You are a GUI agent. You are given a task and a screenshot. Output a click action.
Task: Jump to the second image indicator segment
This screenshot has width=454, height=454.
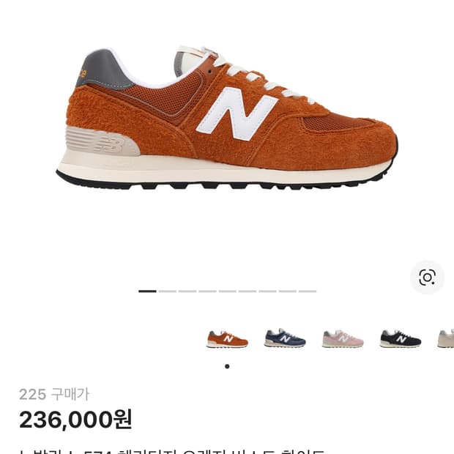[x=168, y=291]
